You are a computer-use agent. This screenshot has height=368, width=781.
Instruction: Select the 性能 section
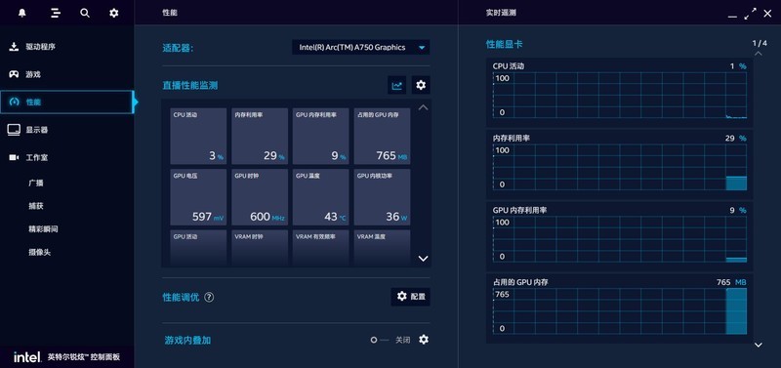[66, 102]
